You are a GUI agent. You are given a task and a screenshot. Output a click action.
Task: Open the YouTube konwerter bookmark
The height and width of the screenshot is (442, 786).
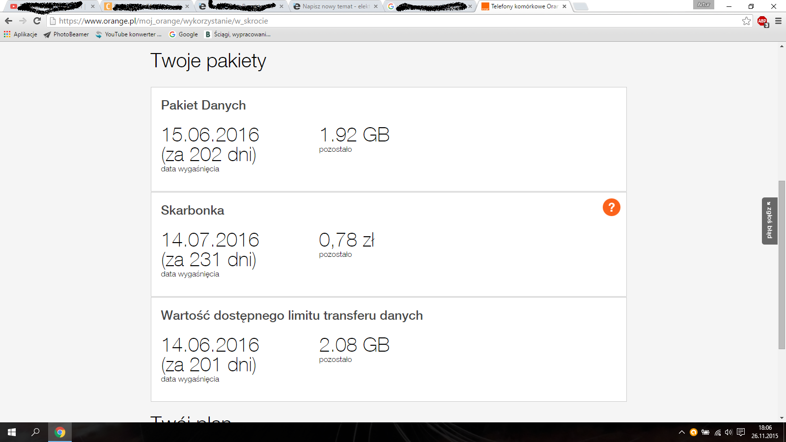(129, 34)
